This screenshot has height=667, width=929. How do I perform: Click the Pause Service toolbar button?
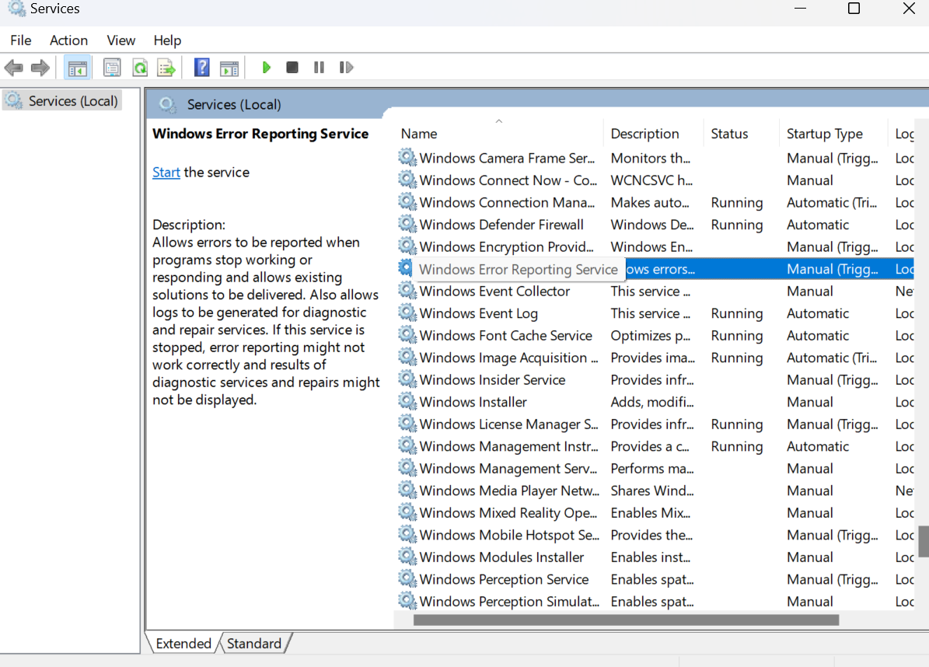(319, 68)
